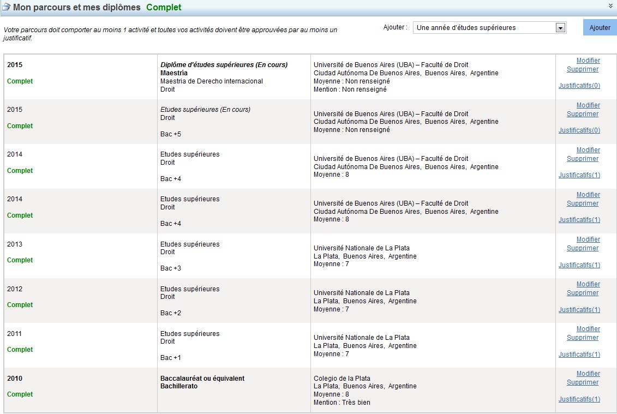Click 'Mention : Non renseigné' in Maestria row

[x=350, y=89]
